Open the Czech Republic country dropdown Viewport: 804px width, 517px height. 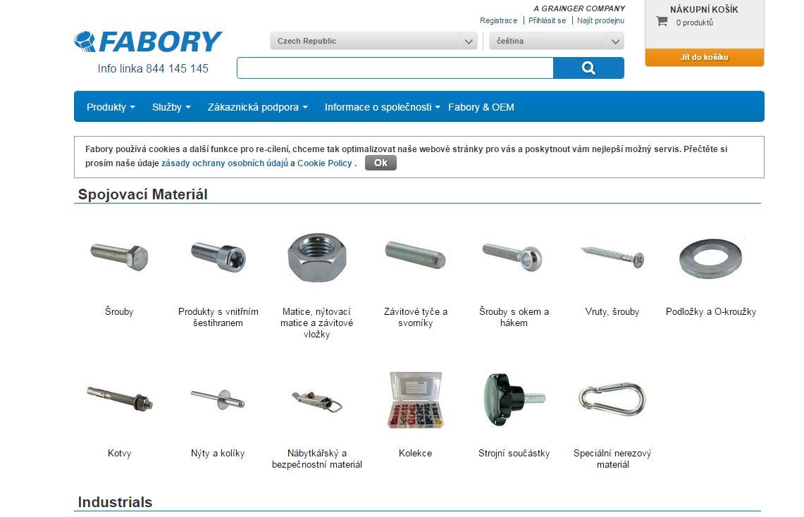coord(373,41)
